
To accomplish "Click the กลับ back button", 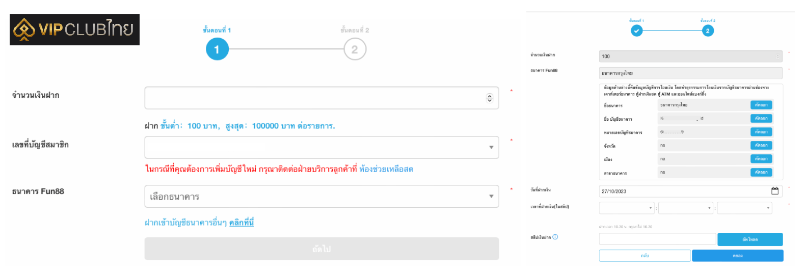I will [x=645, y=256].
